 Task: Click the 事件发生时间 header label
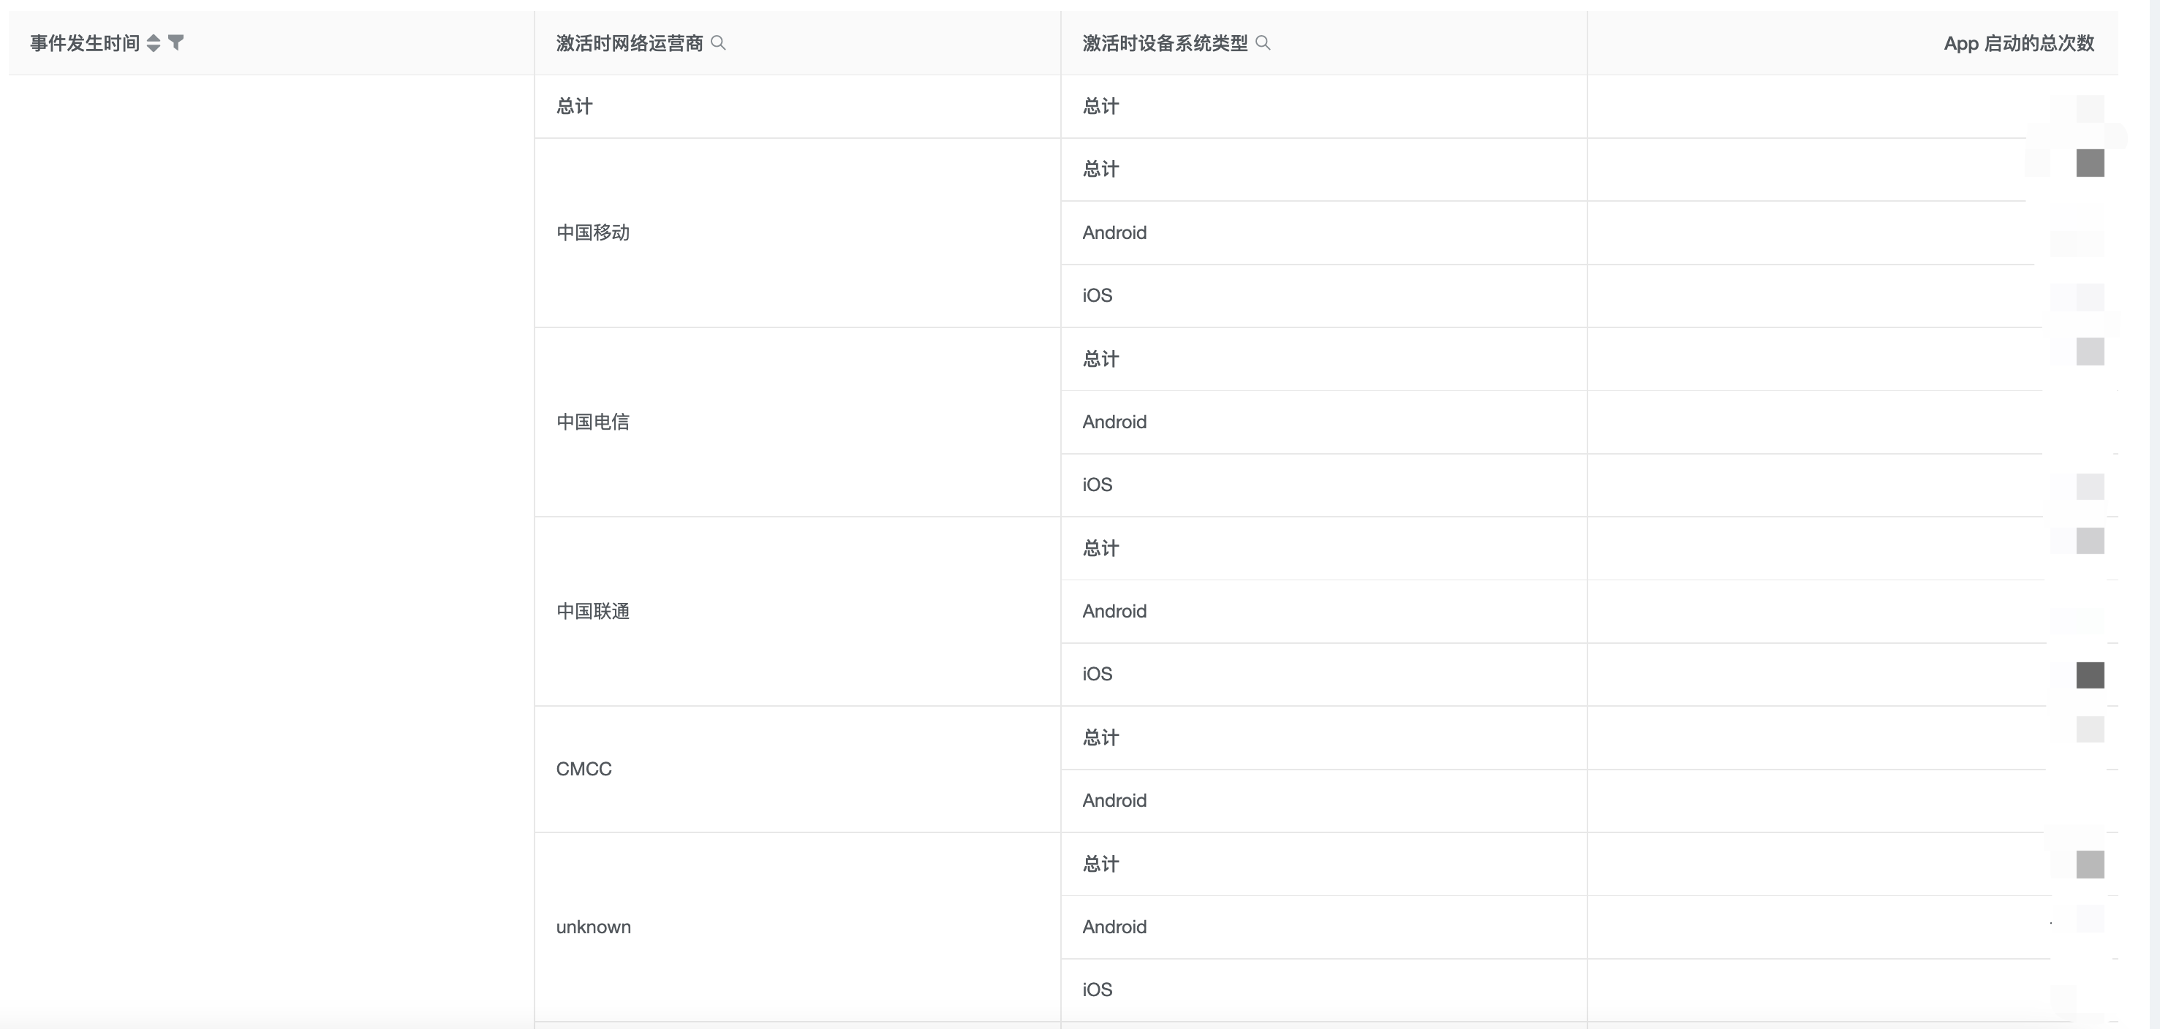pos(85,44)
